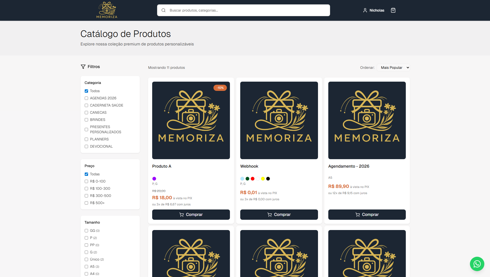This screenshot has height=277, width=490.
Task: Open the Produto A product image
Action: (191, 120)
